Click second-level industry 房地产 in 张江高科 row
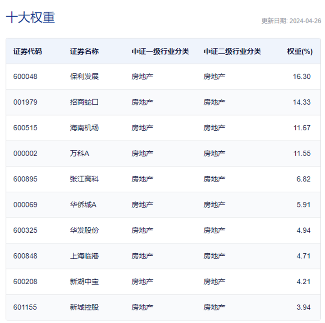The width and height of the screenshot is (325, 323). click(x=214, y=179)
